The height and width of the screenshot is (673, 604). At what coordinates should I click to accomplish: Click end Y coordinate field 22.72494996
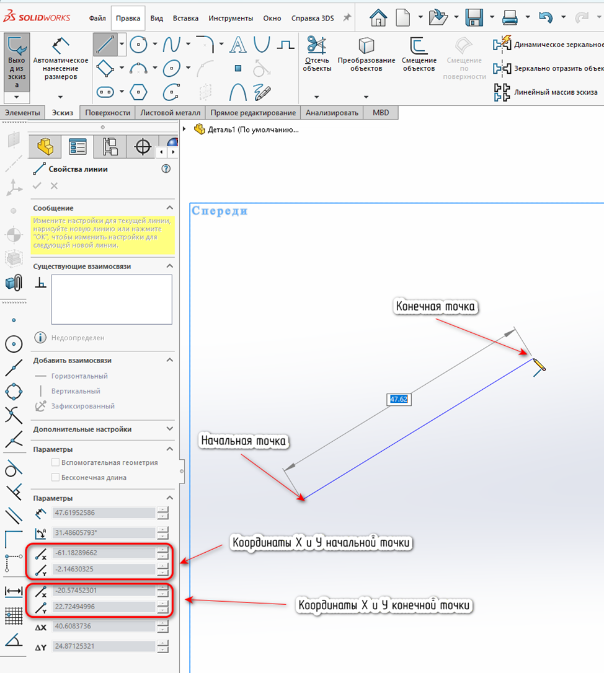tap(104, 607)
